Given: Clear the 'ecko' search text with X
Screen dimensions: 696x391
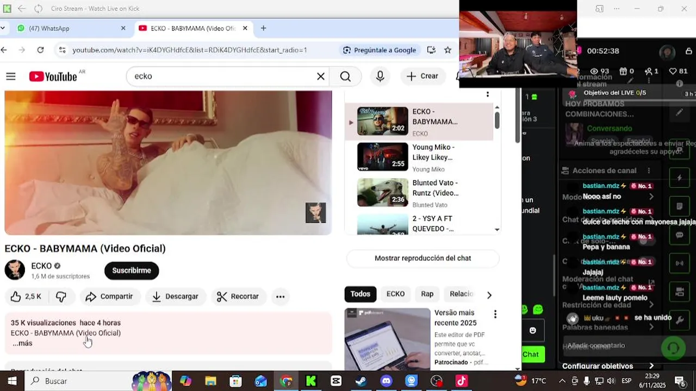Looking at the screenshot, I should click(321, 77).
